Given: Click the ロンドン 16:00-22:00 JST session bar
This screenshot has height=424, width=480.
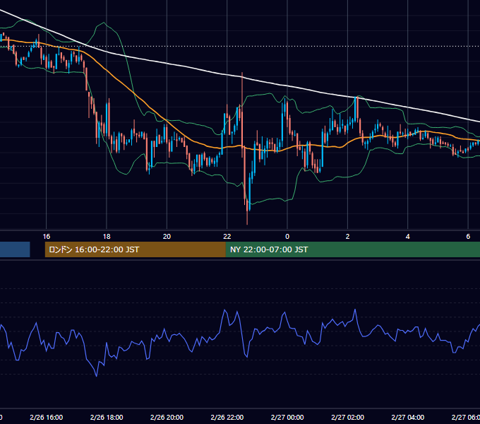Looking at the screenshot, I should pyautogui.click(x=136, y=249).
